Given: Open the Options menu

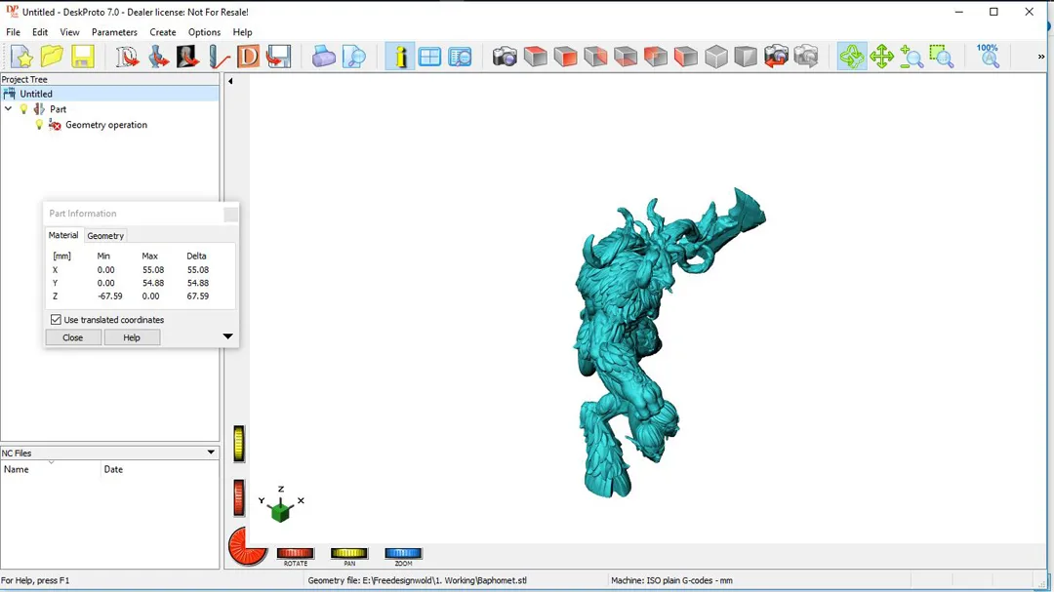Looking at the screenshot, I should (204, 32).
